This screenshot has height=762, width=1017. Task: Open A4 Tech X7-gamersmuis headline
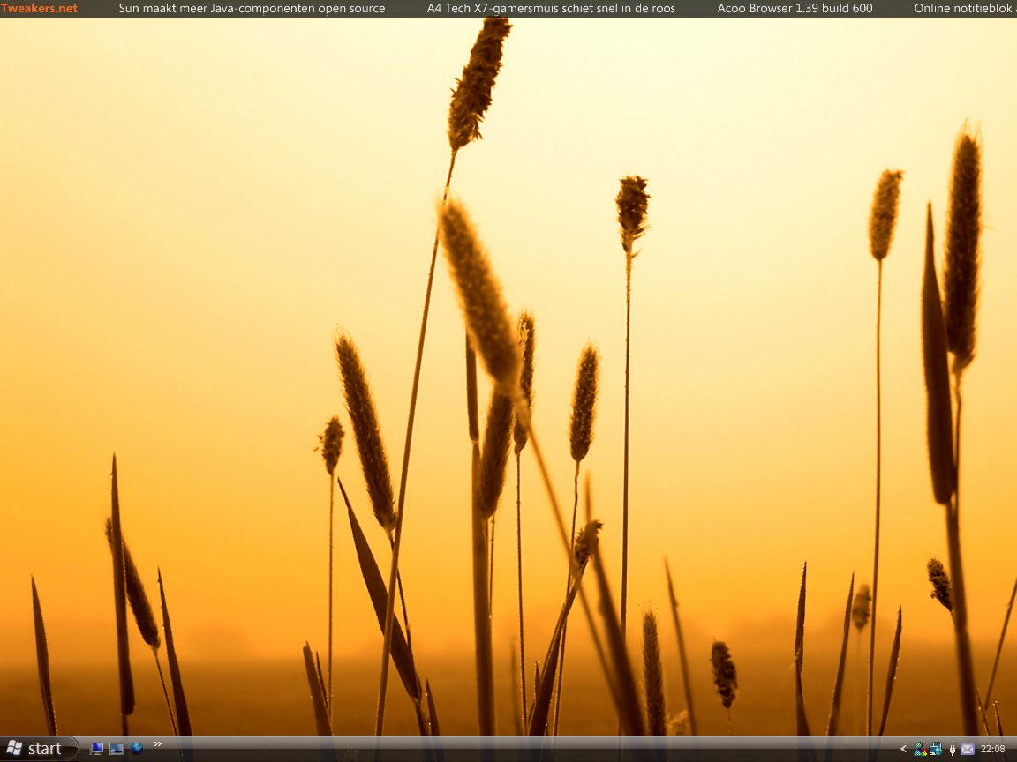[551, 9]
